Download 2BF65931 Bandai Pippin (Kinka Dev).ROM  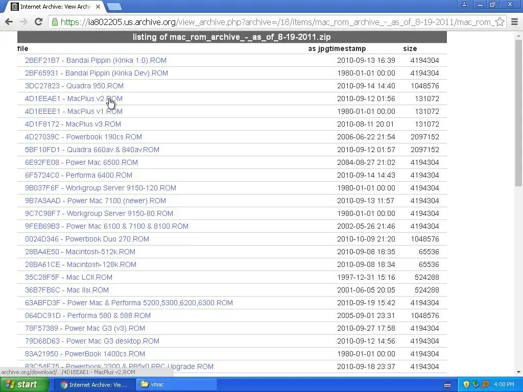point(97,73)
